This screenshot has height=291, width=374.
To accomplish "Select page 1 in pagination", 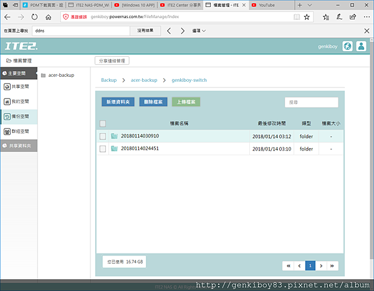I will click(x=310, y=265).
